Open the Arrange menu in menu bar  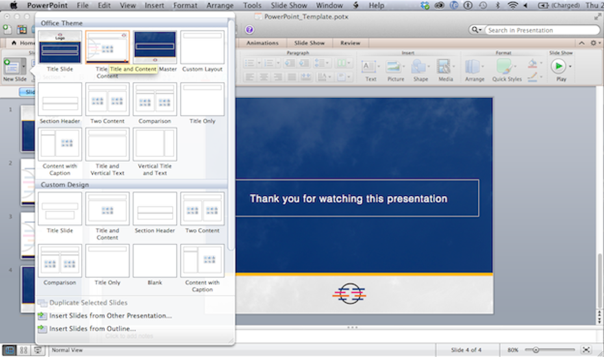point(220,5)
